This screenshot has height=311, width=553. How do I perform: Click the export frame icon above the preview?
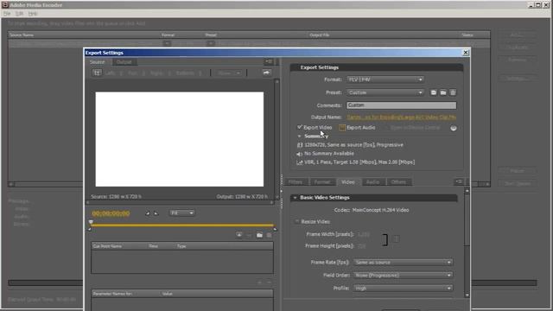point(266,73)
